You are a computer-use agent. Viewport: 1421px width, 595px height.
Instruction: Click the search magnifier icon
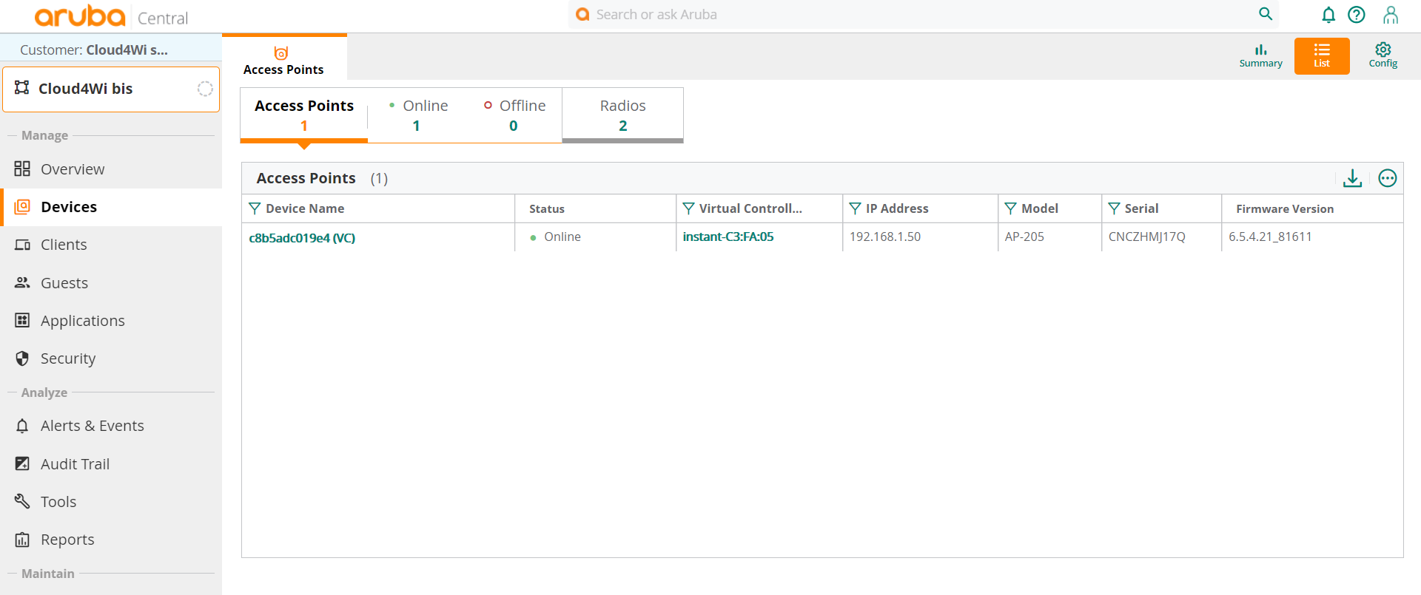click(x=1266, y=14)
